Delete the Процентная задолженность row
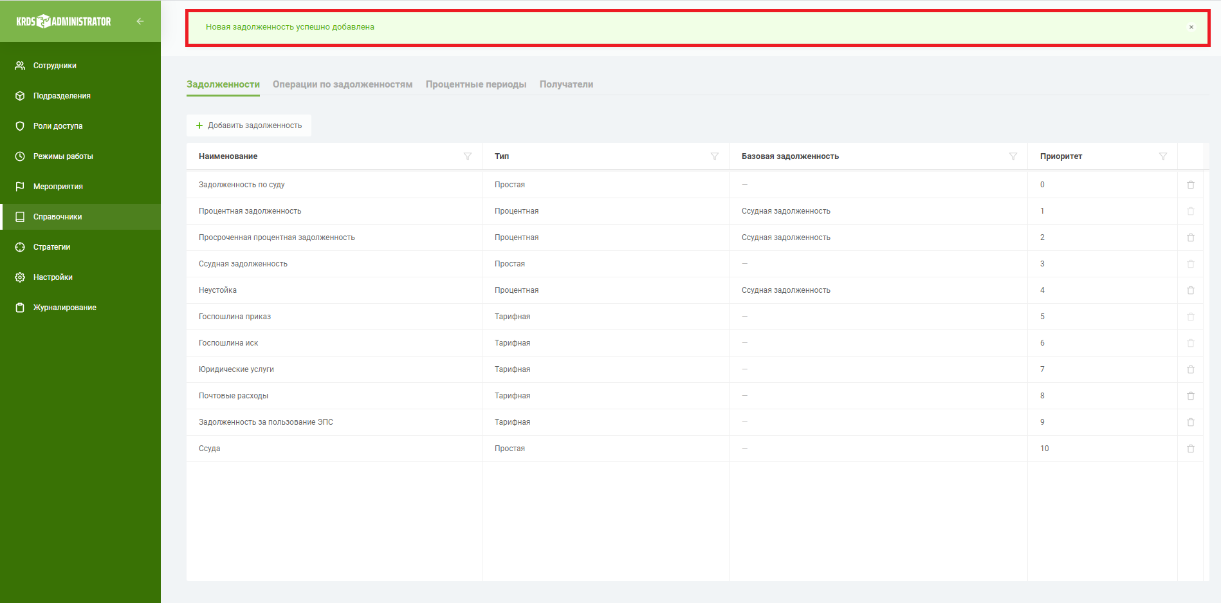1221x603 pixels. (x=1191, y=211)
